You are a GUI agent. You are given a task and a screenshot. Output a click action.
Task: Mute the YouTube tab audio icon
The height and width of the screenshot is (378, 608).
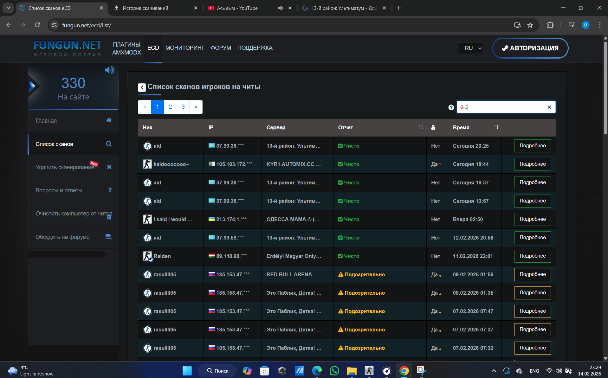coord(280,8)
